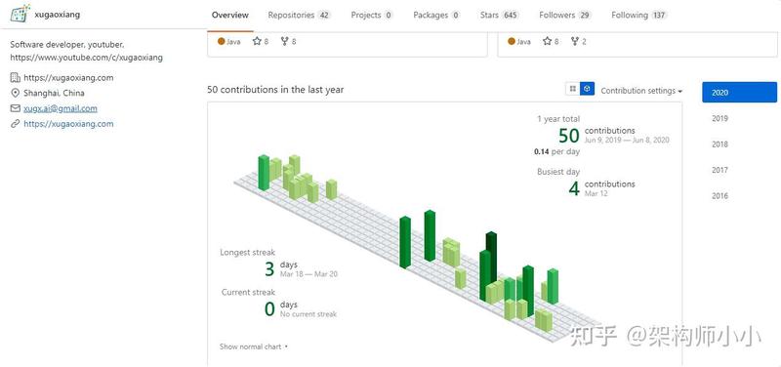Open the Followers tab
The height and width of the screenshot is (367, 781).
(x=565, y=15)
